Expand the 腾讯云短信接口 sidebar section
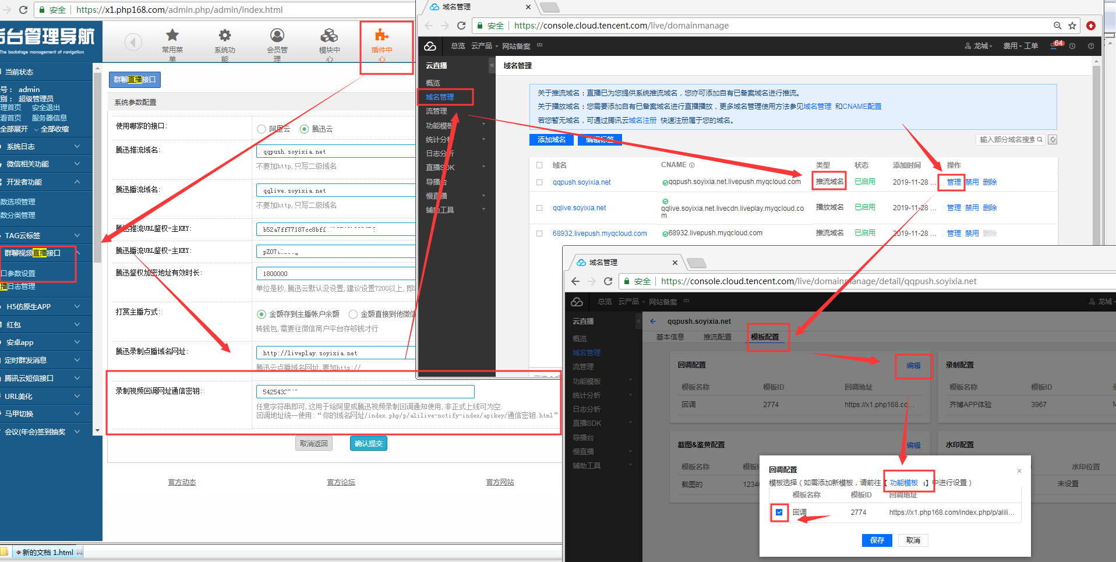This screenshot has width=1116, height=562. click(47, 379)
